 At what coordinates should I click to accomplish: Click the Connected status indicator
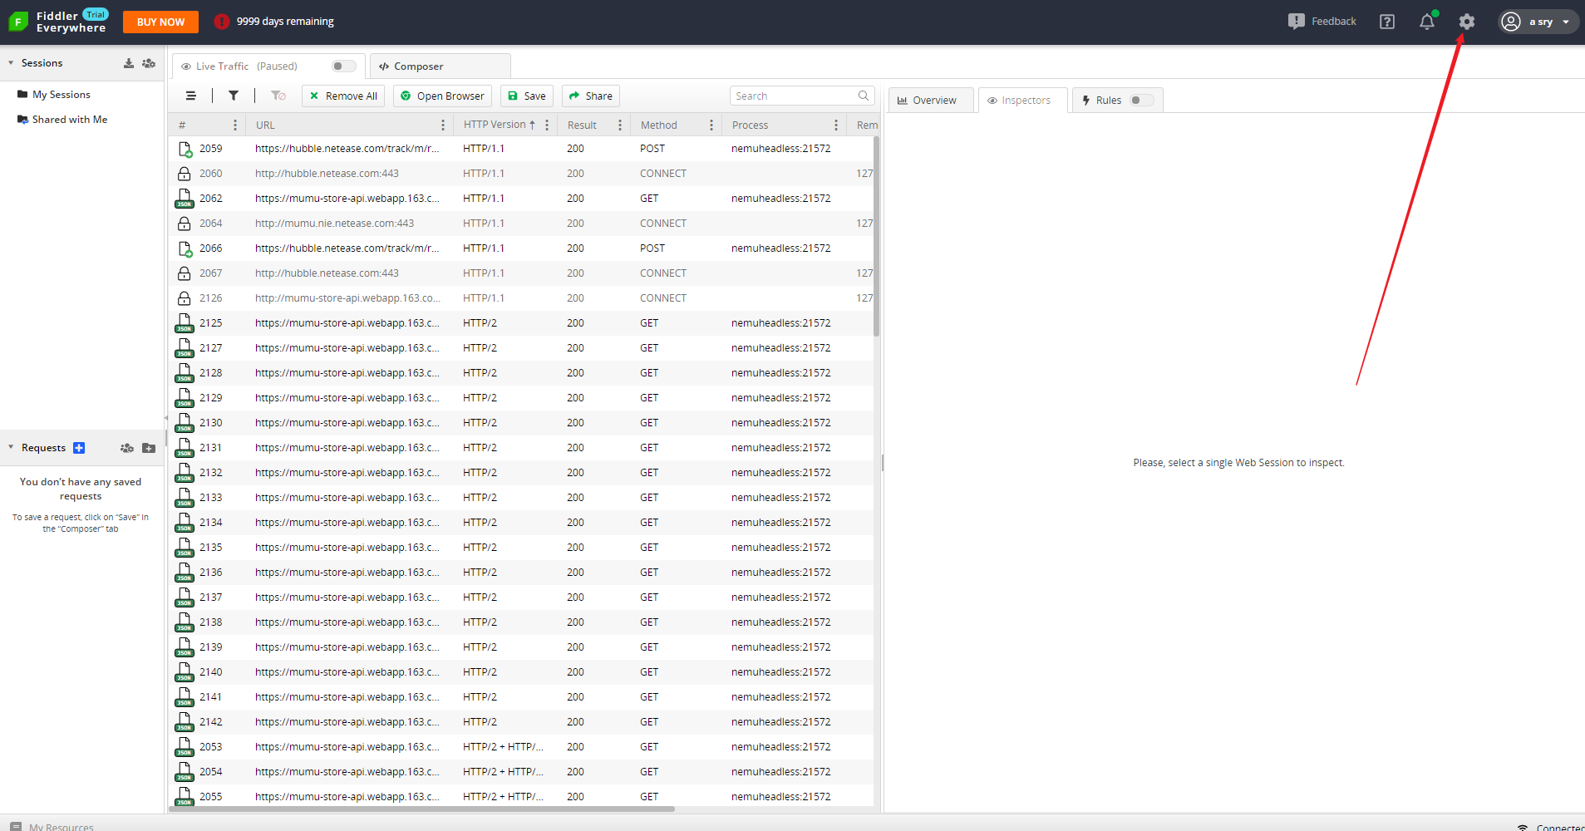pos(1550,827)
